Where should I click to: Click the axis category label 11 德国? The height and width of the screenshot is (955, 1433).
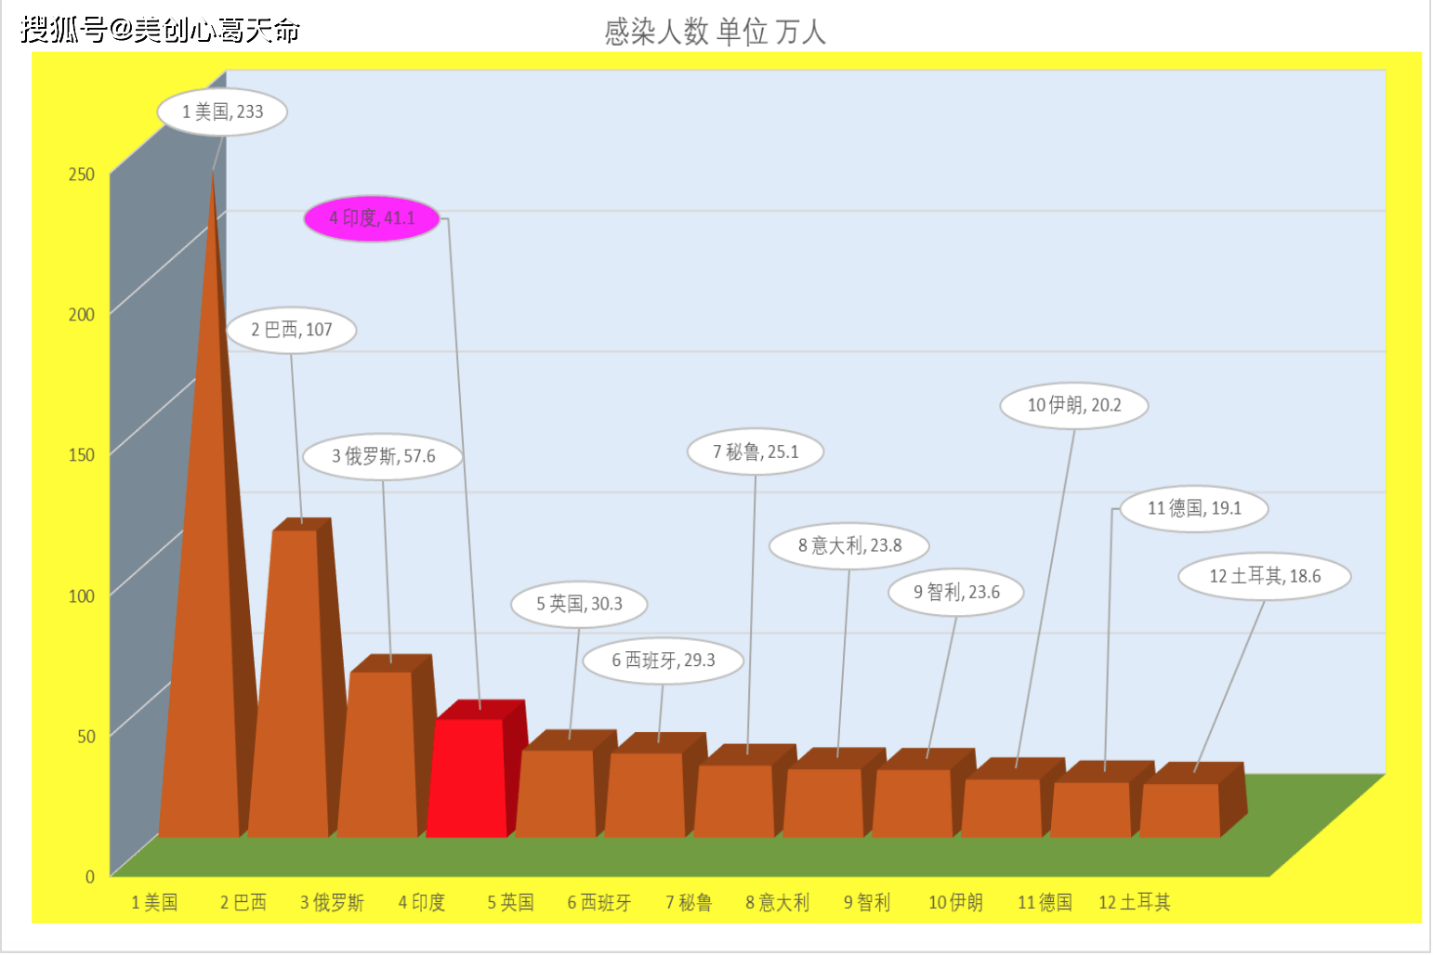click(x=1045, y=902)
